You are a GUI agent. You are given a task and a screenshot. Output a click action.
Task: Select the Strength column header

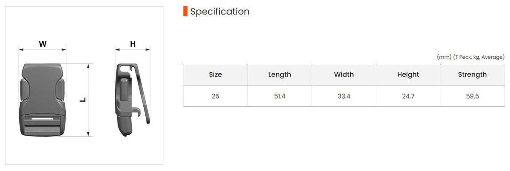pos(473,74)
